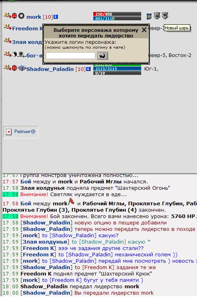The width and height of the screenshot is (197, 297).
Task: Click mork in "бугуг у тебя памяти" message
Action: [30, 280]
